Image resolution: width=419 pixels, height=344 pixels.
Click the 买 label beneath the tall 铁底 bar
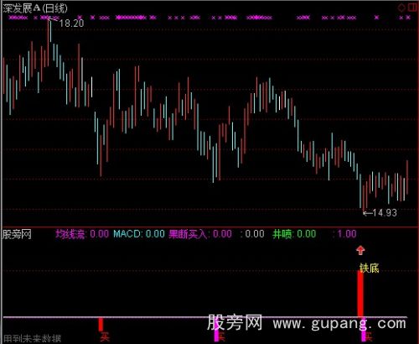click(x=369, y=336)
